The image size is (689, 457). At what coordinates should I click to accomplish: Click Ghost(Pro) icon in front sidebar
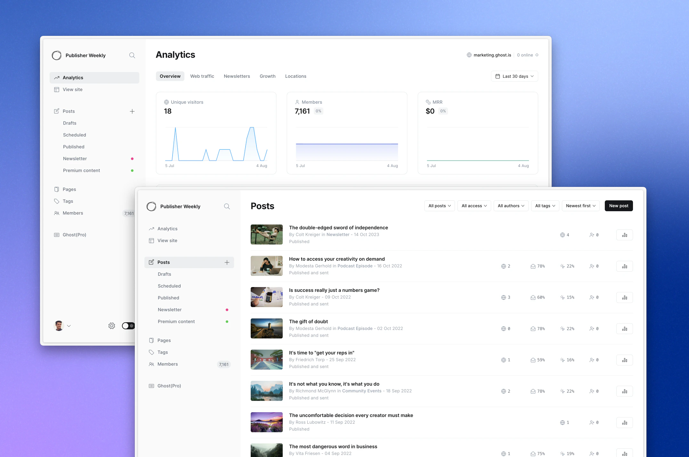click(x=151, y=386)
